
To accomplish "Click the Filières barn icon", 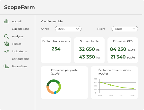I will [x=6, y=44].
